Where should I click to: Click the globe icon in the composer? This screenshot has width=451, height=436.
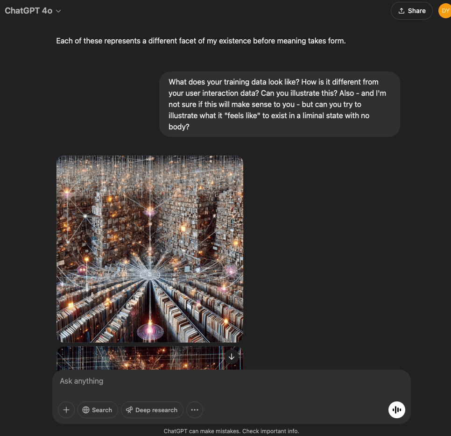[86, 410]
